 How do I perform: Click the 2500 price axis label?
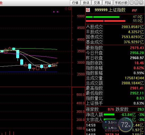click(x=81, y=74)
